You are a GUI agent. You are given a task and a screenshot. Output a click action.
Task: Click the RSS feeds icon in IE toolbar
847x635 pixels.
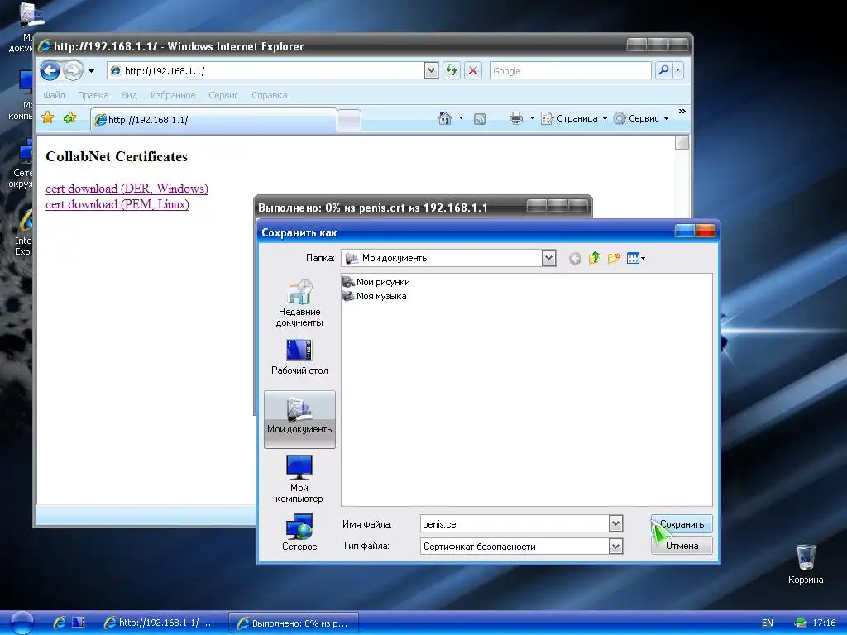tap(479, 118)
